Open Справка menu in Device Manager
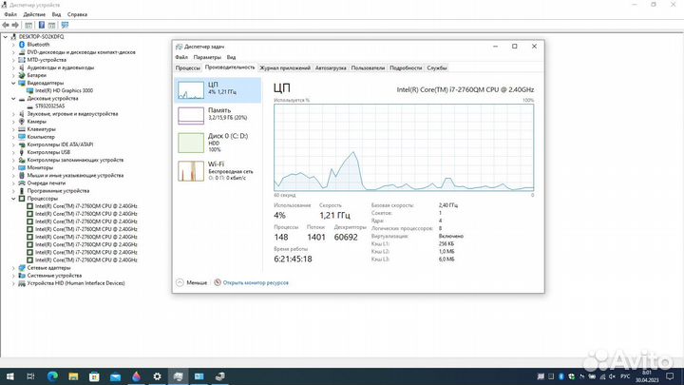 click(x=77, y=14)
